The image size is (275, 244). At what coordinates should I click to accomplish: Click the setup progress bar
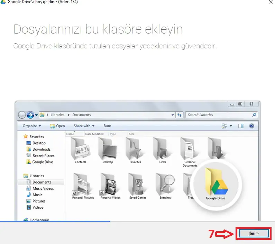click(138, 222)
